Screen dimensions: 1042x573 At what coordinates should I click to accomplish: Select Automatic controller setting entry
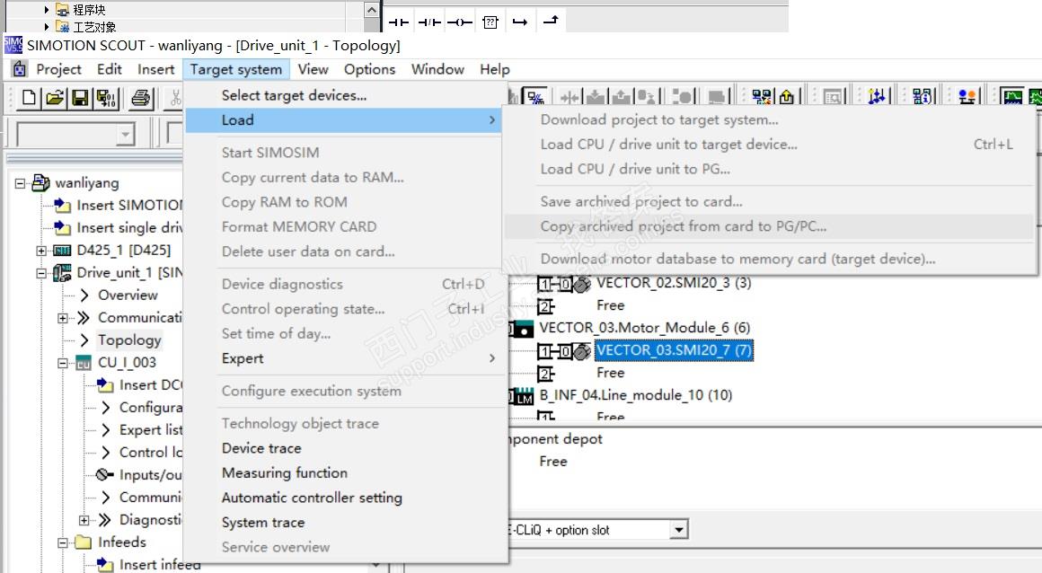coord(343,498)
